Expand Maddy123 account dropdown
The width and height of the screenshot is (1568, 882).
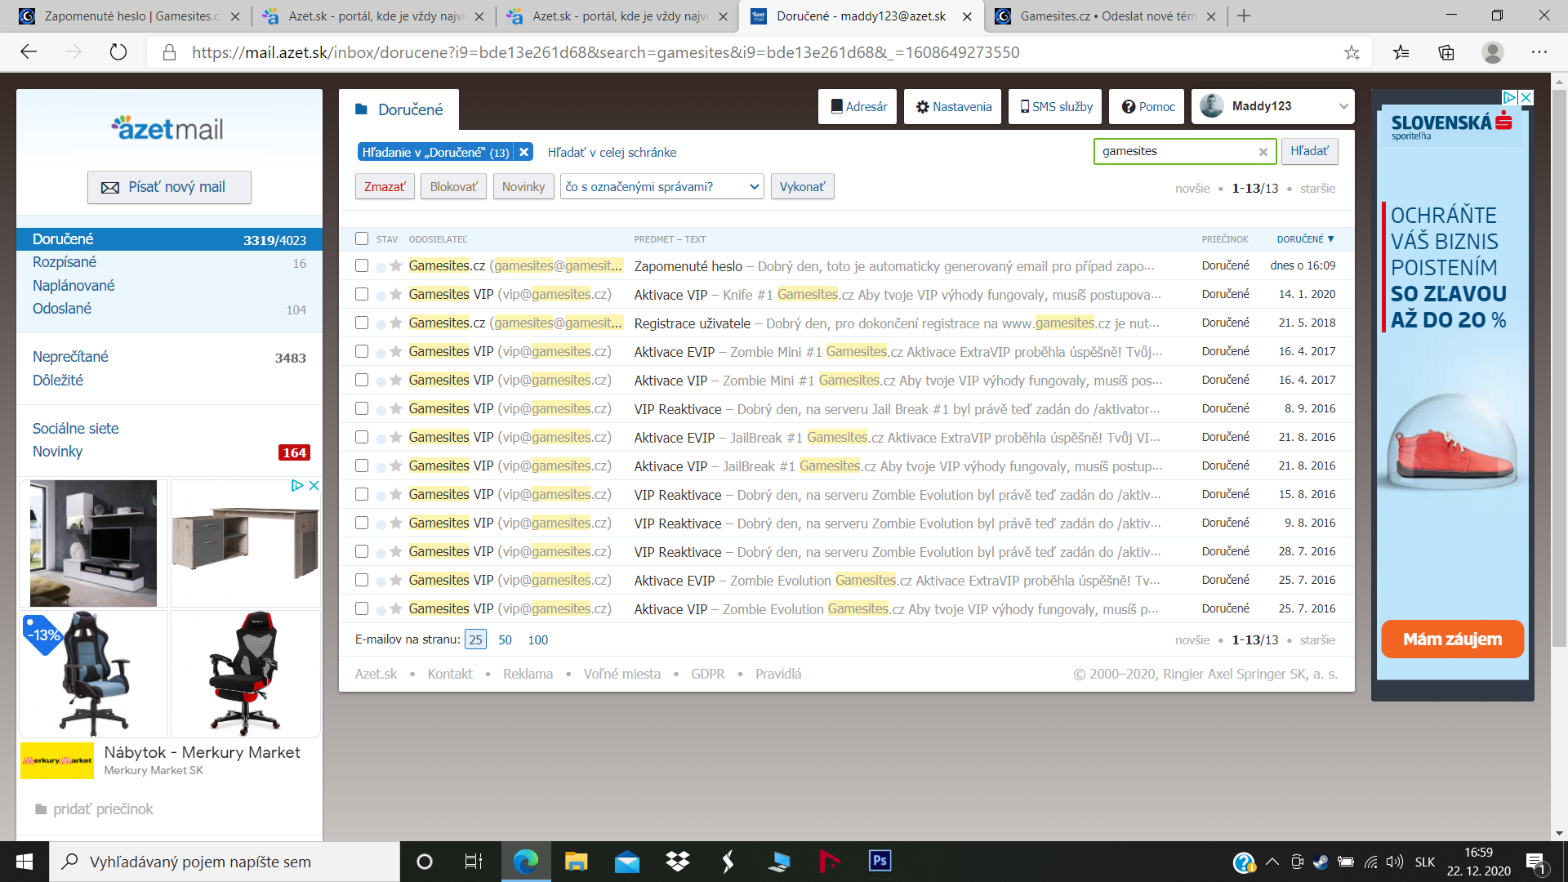1343,106
